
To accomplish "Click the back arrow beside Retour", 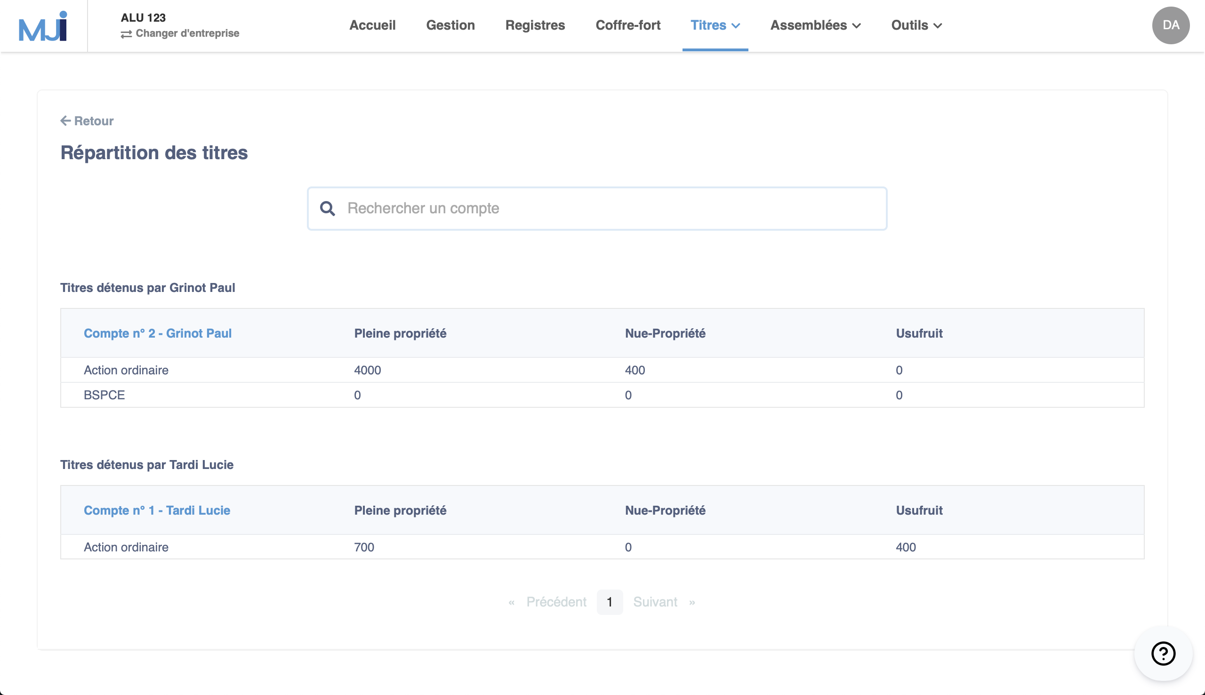I will 65,120.
